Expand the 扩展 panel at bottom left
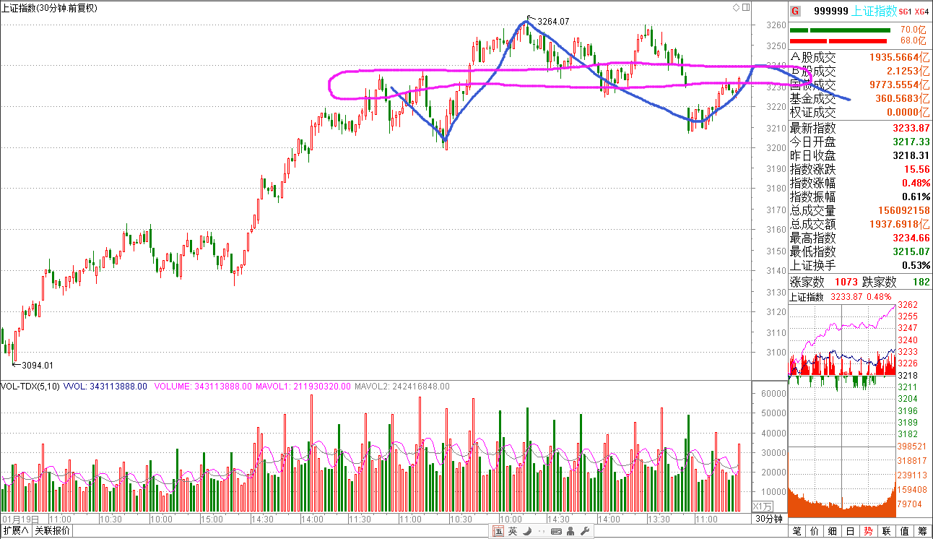The height and width of the screenshot is (539, 933). pos(16,531)
